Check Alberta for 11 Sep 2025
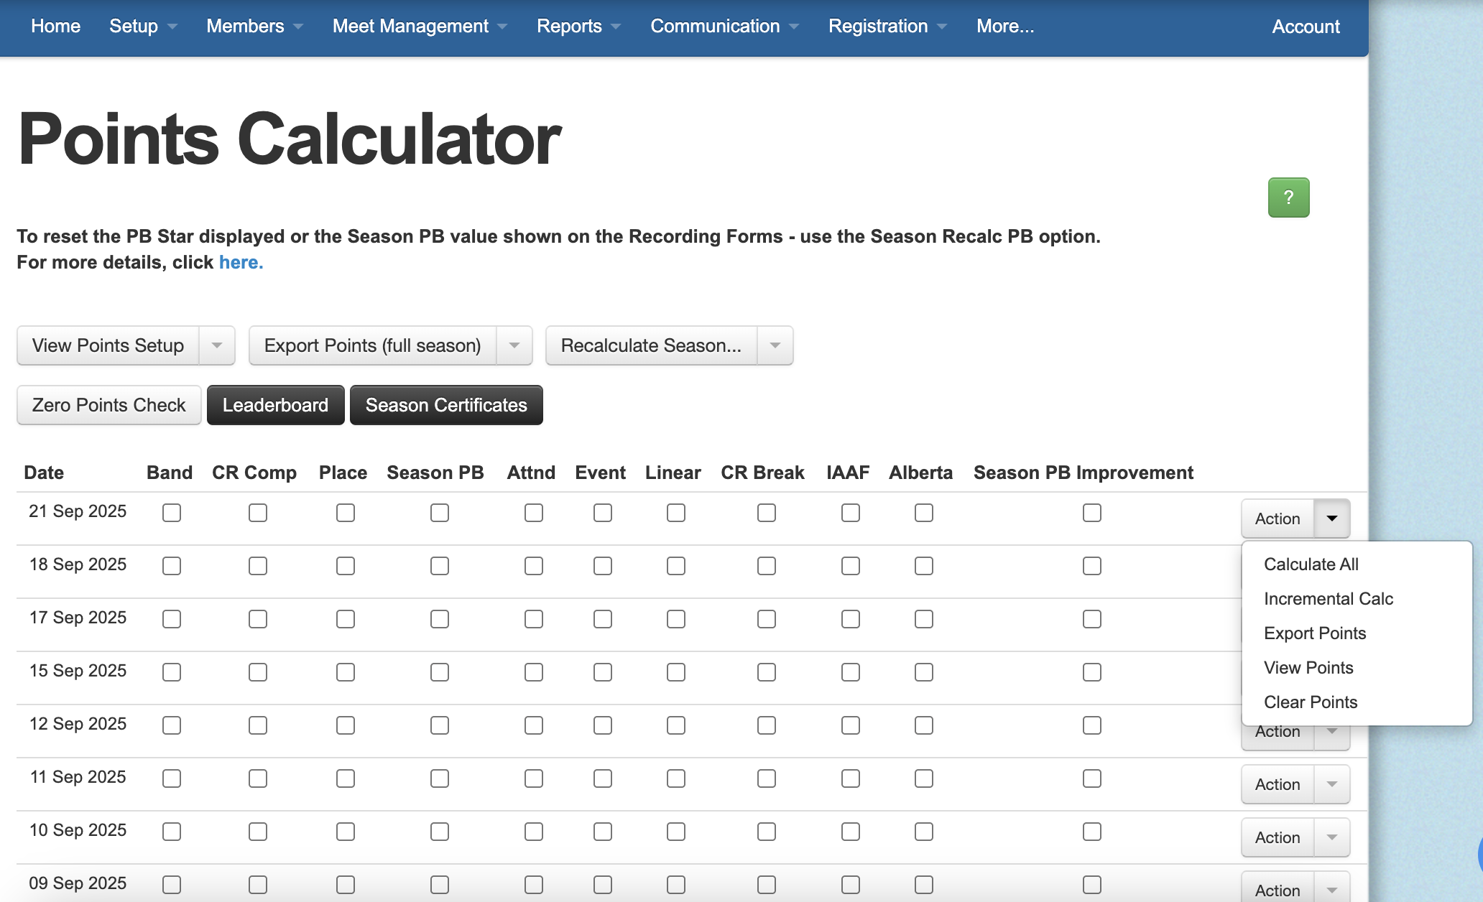The image size is (1483, 902). tap(924, 778)
